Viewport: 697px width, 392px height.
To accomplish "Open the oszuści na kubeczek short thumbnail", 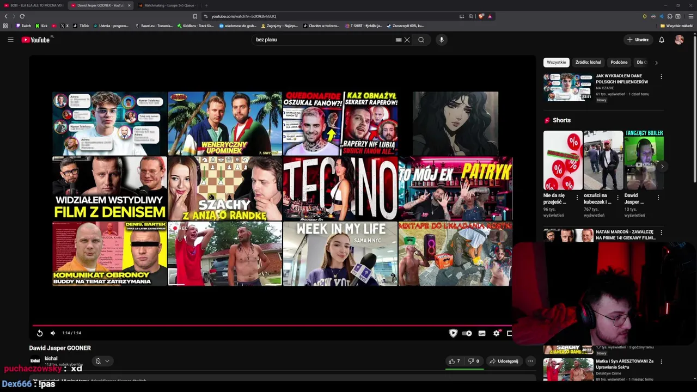I will (603, 160).
